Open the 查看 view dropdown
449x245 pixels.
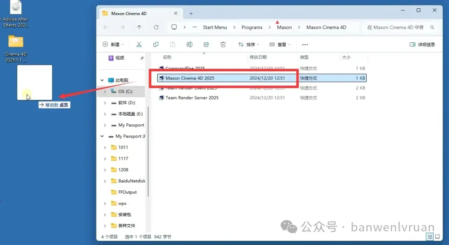pyautogui.click(x=280, y=44)
